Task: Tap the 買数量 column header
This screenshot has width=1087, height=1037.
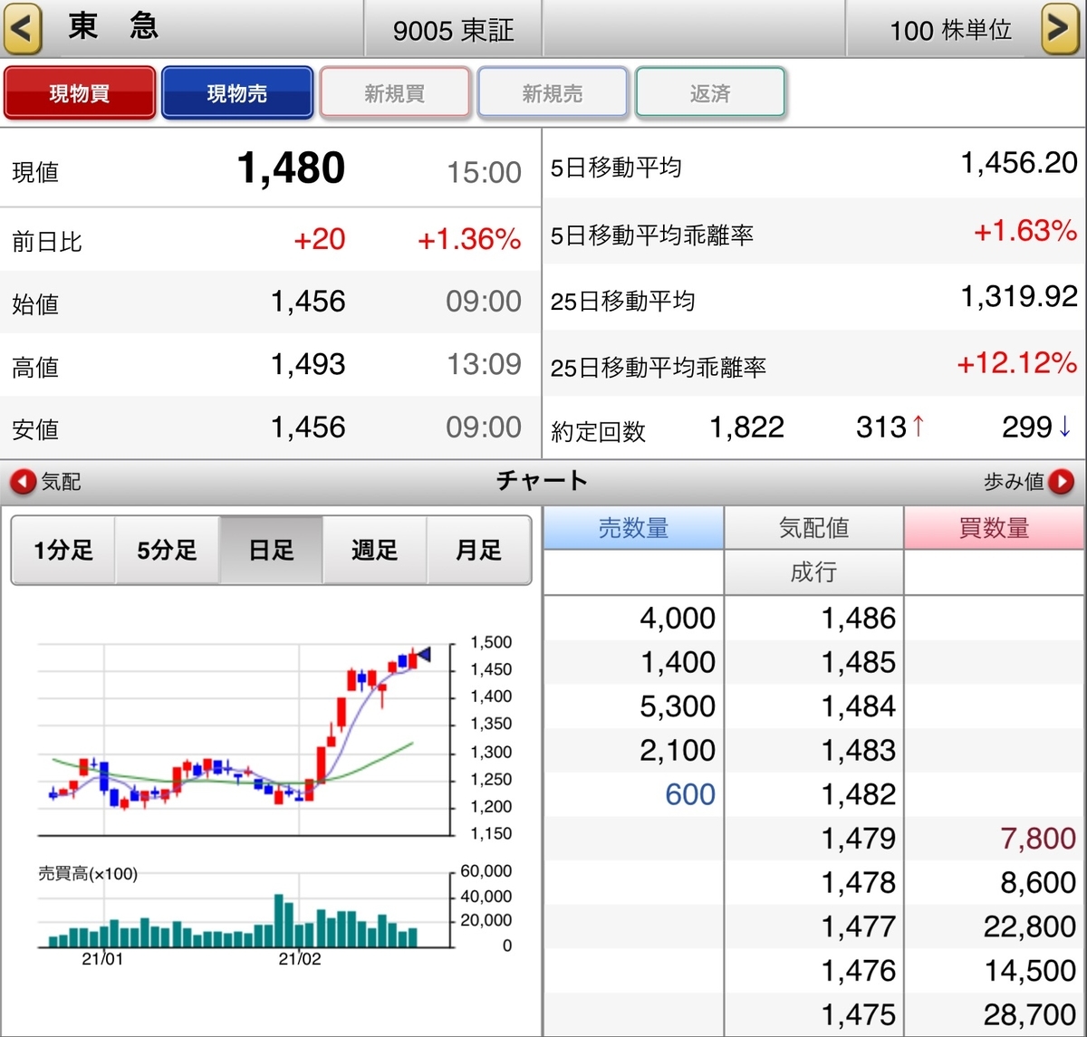Action: 994,528
